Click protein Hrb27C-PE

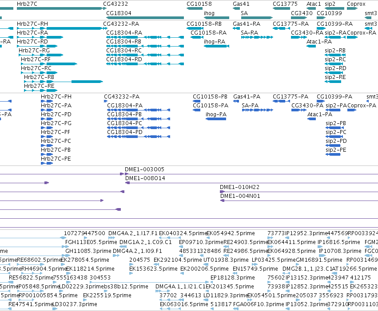(47, 163)
